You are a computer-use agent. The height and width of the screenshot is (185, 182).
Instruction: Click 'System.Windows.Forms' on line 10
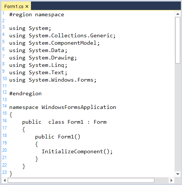pos(61,80)
